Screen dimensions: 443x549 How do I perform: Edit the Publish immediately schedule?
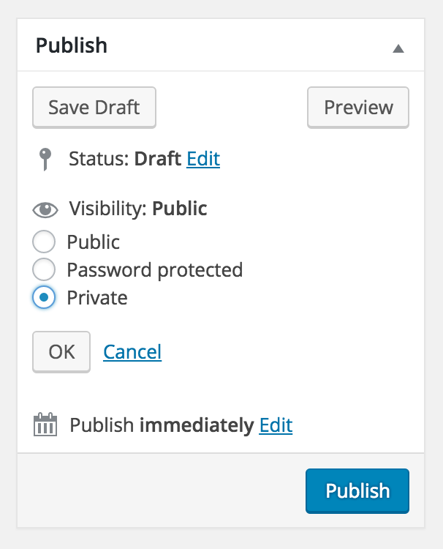tap(276, 425)
